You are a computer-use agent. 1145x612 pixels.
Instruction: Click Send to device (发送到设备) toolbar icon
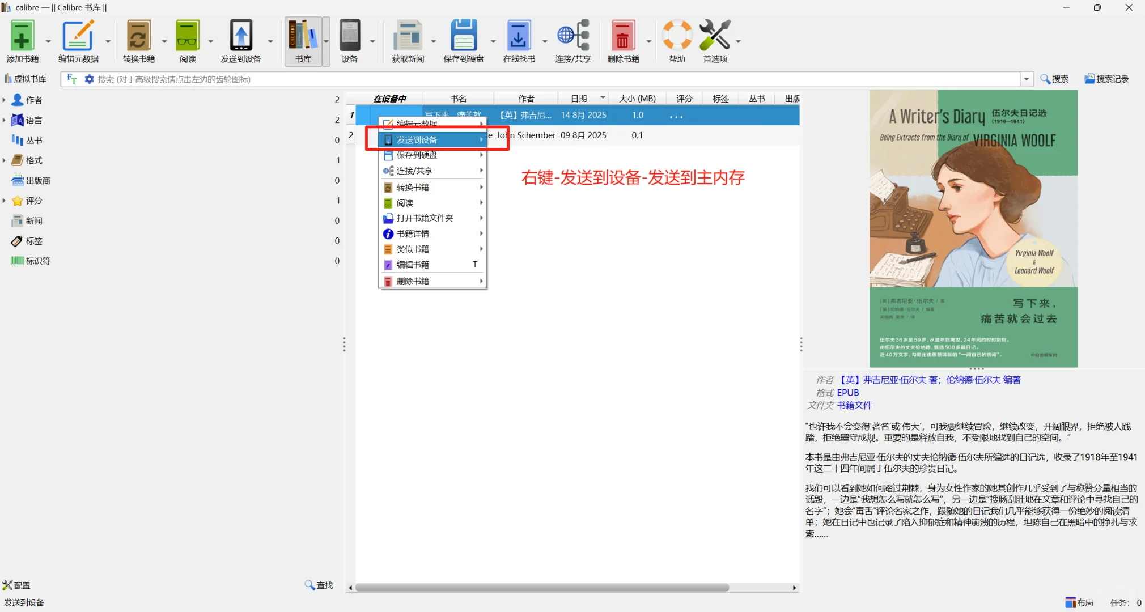click(x=241, y=36)
